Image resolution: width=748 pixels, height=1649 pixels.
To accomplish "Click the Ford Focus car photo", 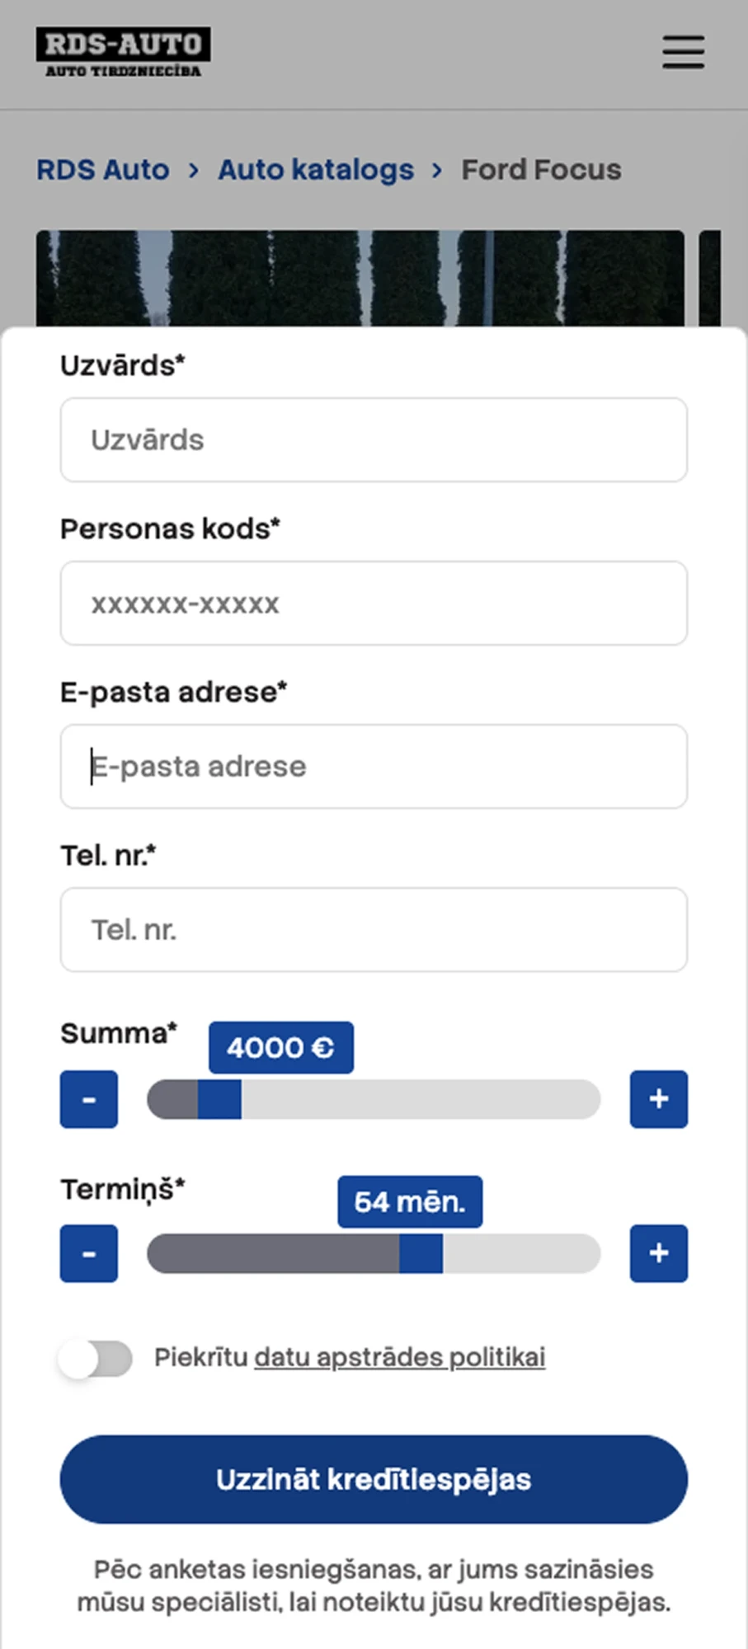I will click(360, 278).
